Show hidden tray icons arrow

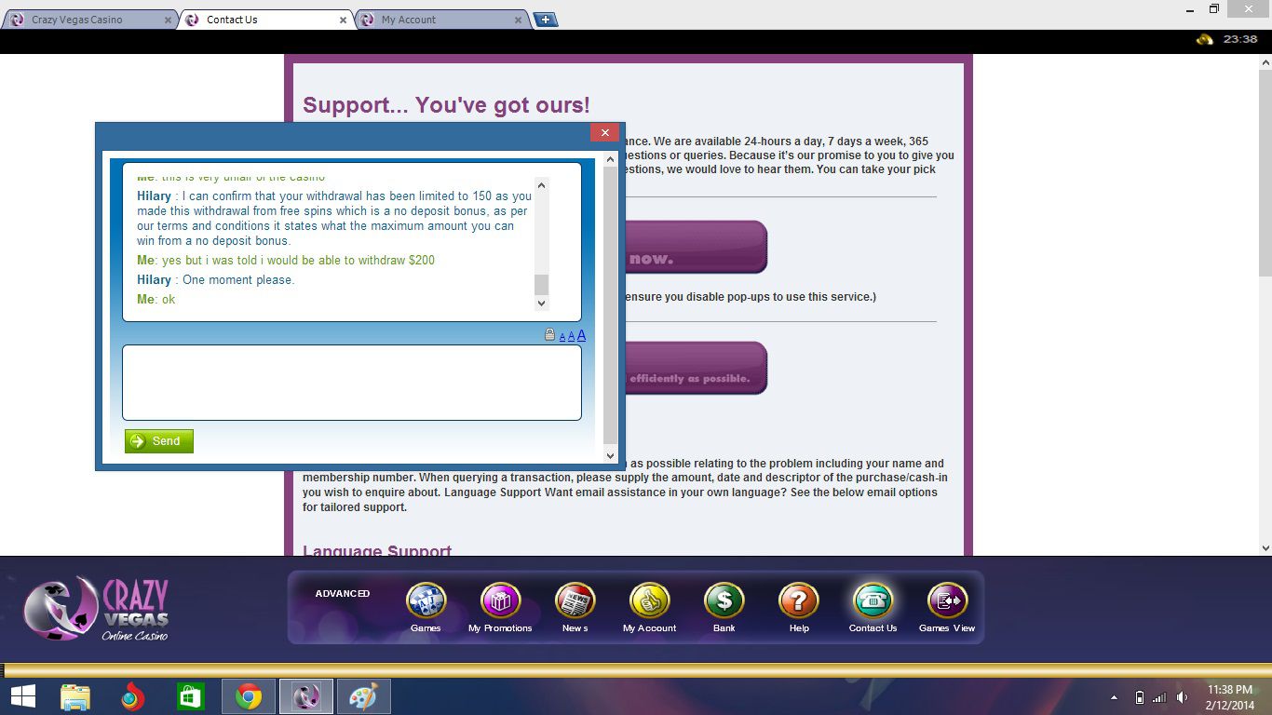[1115, 697]
